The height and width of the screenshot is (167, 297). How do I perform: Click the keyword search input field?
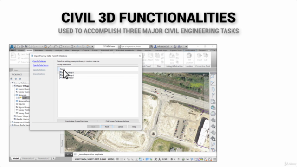coord(135,46)
